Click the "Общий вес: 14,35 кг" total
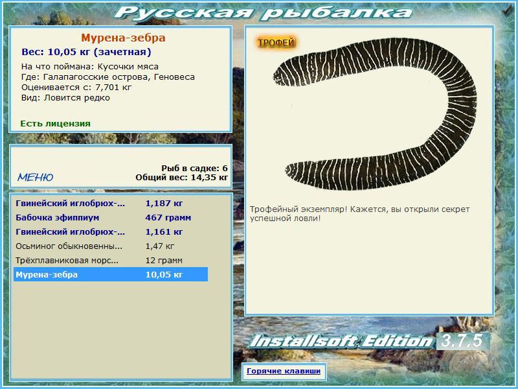This screenshot has width=518, height=389. click(x=182, y=177)
